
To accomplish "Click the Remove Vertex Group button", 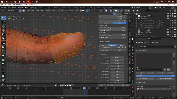I will tap(165, 79).
